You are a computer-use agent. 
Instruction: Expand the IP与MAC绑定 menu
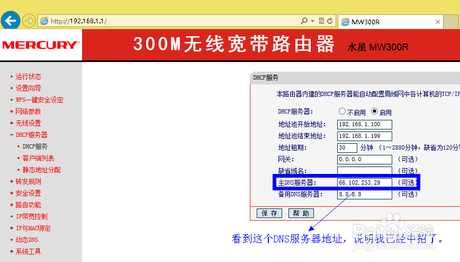pos(33,228)
